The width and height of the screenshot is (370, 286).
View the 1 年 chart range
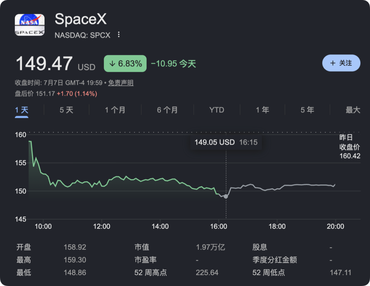coord(262,110)
